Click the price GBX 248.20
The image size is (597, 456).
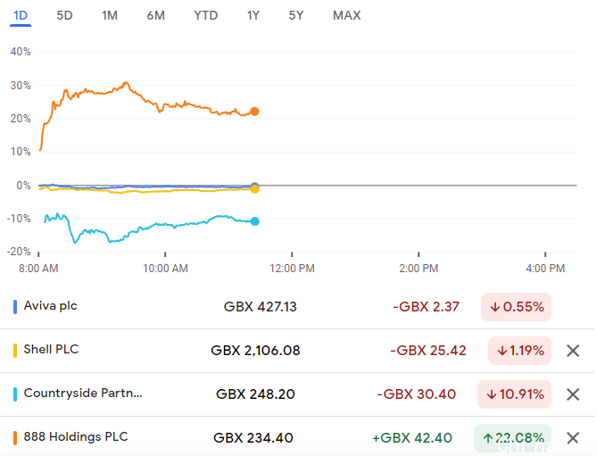point(255,394)
